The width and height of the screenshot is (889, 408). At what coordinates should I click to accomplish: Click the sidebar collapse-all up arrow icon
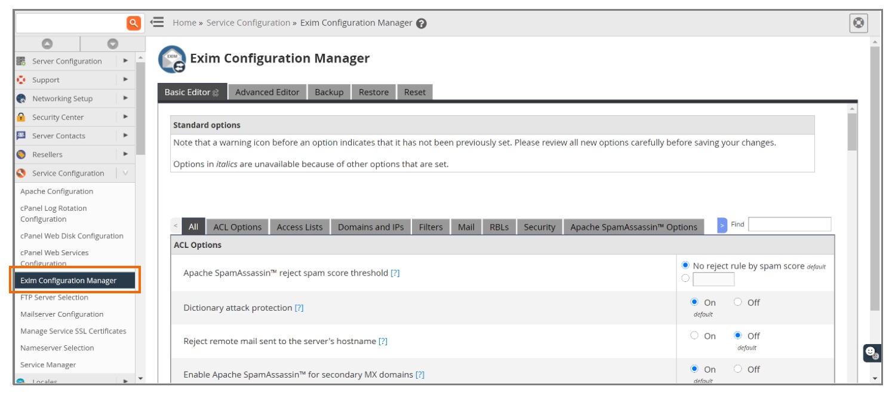point(47,44)
